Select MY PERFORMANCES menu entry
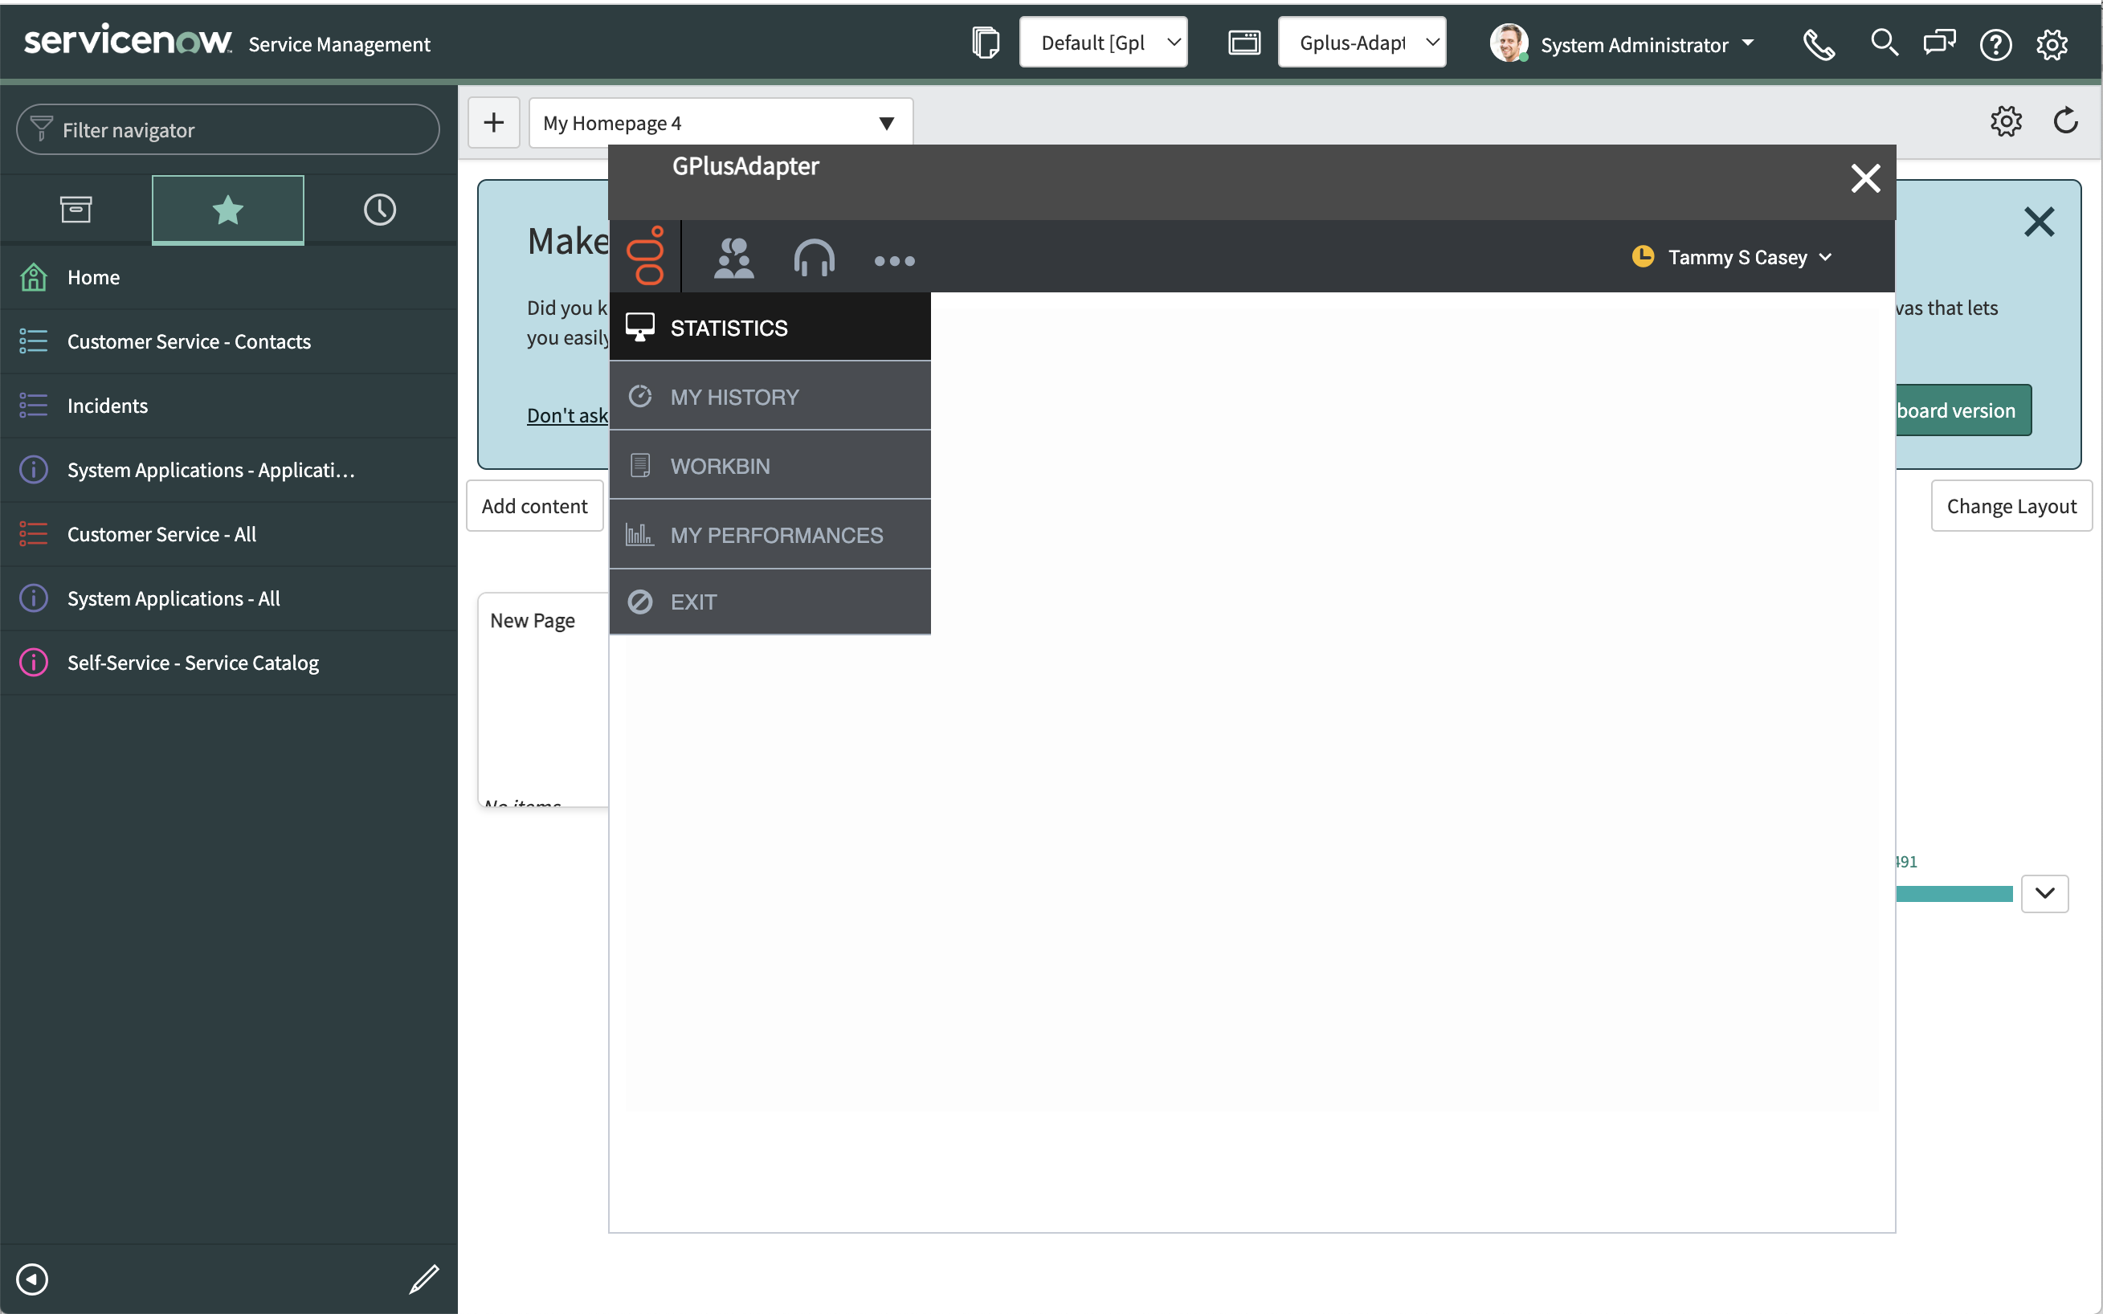 (770, 536)
